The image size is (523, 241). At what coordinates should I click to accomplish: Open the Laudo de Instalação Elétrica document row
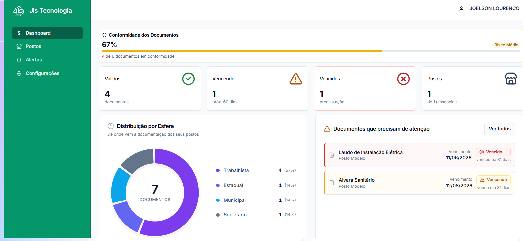(419, 155)
